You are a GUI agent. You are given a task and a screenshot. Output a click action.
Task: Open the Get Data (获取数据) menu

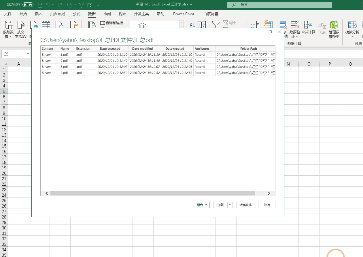click(8, 30)
